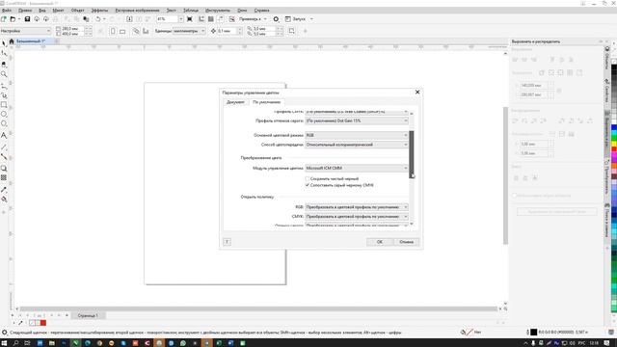Click the help '?' button in dialog
617x347 pixels.
point(227,242)
